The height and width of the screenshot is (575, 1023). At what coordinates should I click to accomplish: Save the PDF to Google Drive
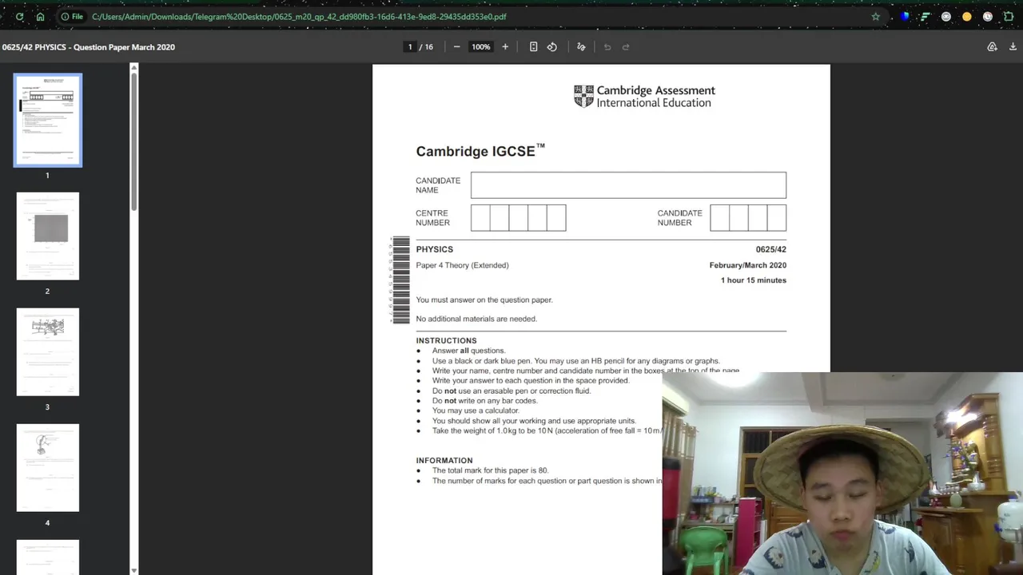point(992,47)
